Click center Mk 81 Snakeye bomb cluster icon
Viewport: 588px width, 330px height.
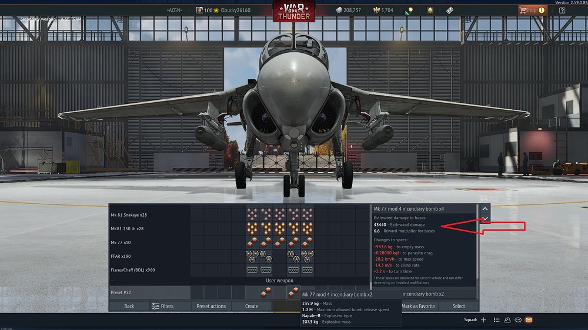point(280,215)
